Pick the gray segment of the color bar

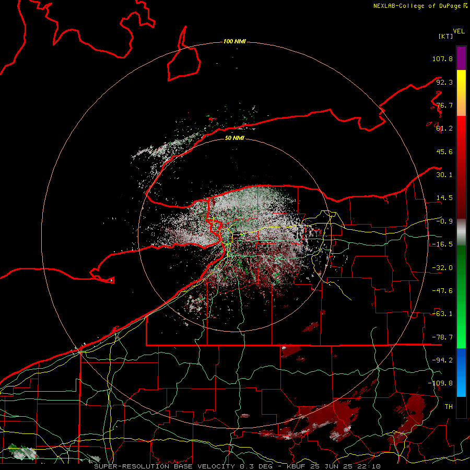tap(461, 232)
